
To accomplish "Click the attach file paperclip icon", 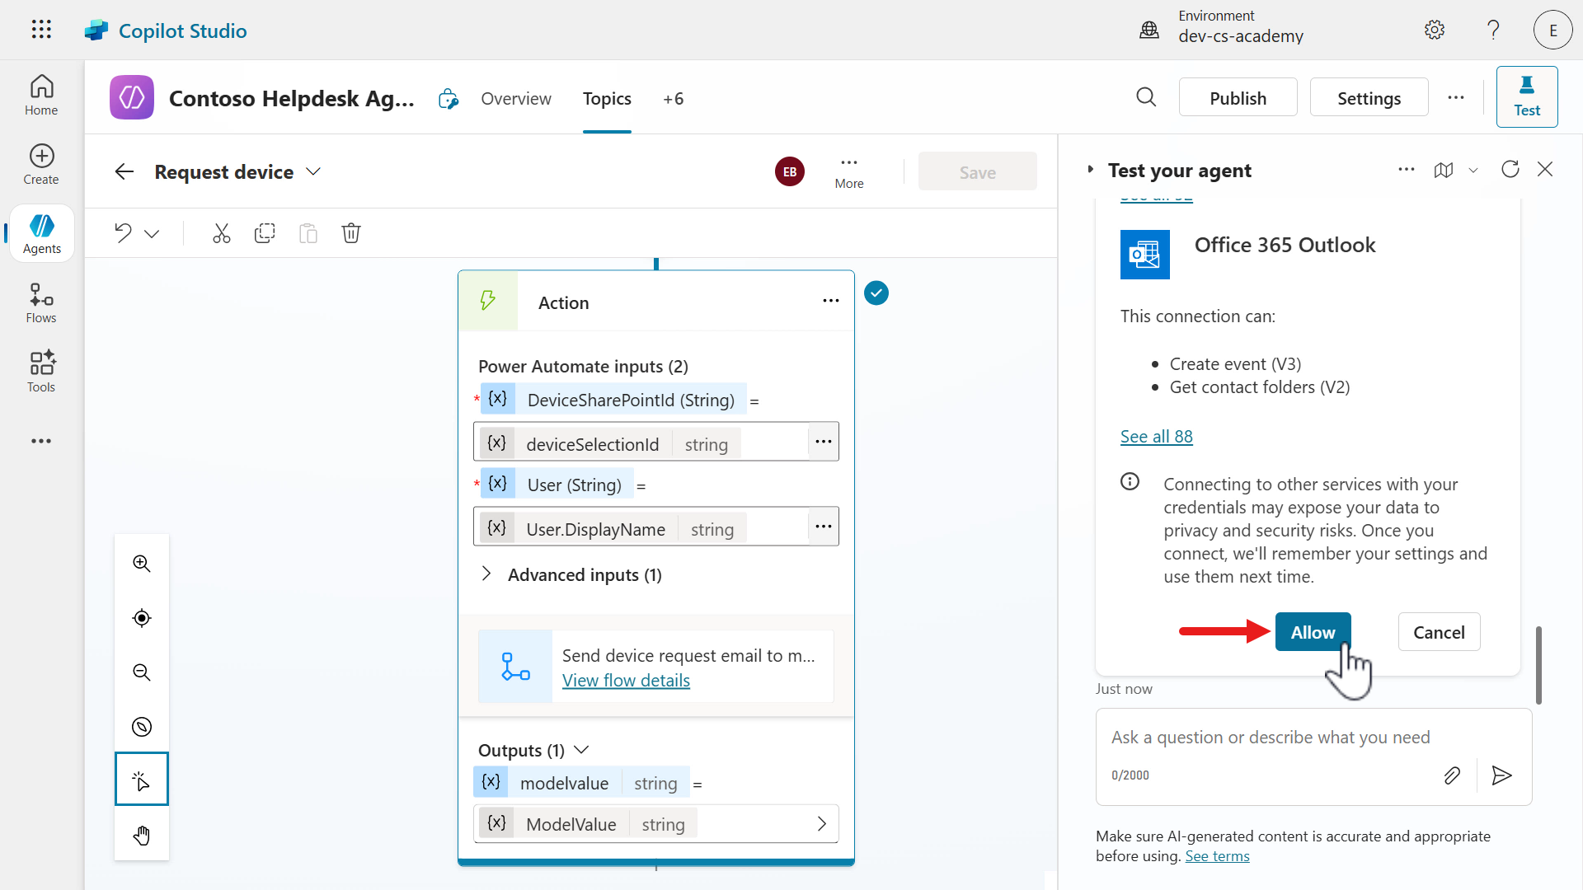I will coord(1452,775).
